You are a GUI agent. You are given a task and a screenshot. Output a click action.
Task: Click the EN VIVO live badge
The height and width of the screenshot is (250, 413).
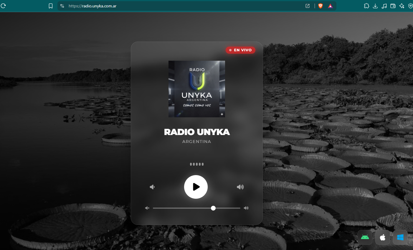click(240, 50)
